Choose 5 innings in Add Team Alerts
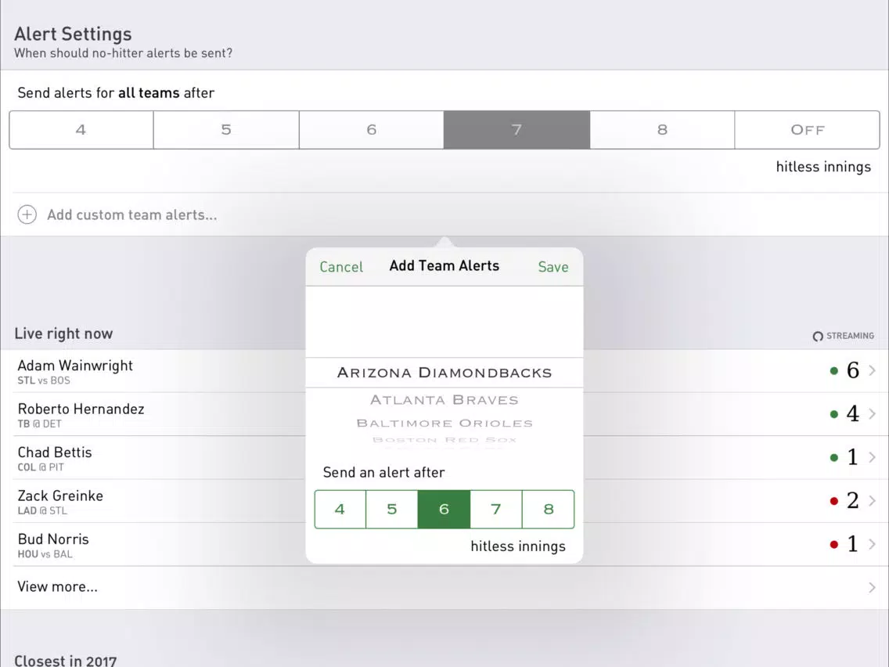The width and height of the screenshot is (889, 667). point(392,510)
